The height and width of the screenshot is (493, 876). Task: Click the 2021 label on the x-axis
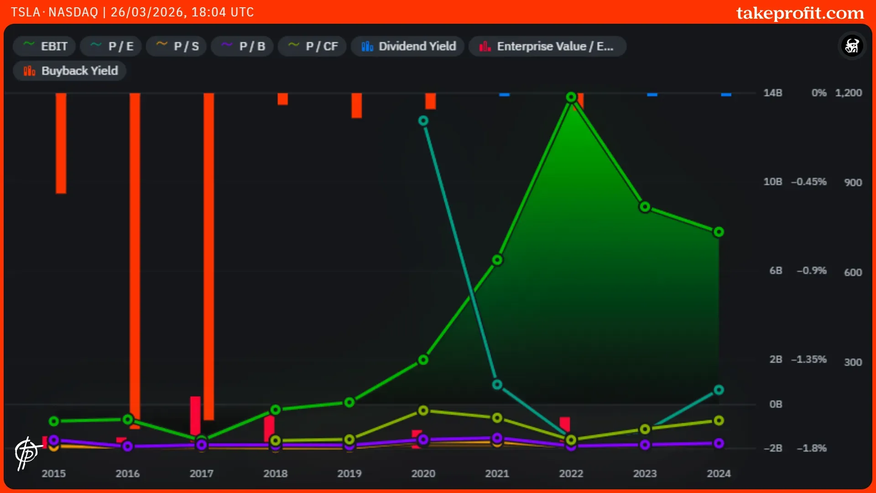(497, 473)
